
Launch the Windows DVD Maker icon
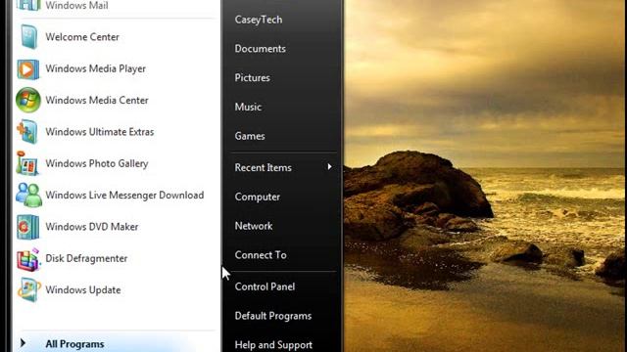pos(28,227)
